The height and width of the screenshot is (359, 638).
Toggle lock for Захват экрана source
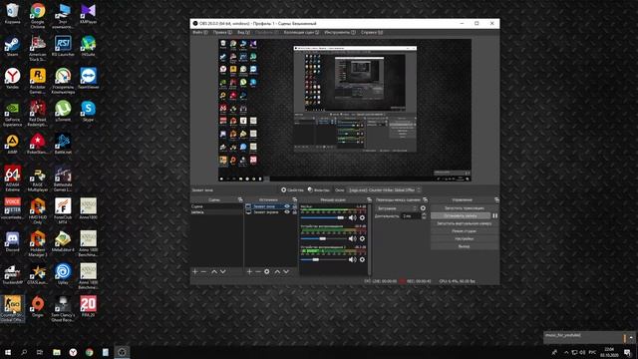click(294, 212)
